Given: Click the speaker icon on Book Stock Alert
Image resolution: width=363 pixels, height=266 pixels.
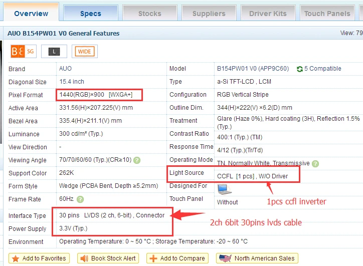Looking at the screenshot, I should [x=84, y=258].
